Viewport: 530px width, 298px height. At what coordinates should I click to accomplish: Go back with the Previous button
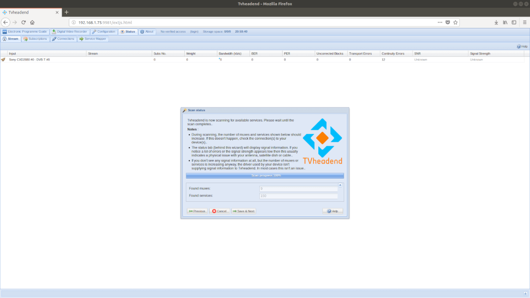coord(197,211)
